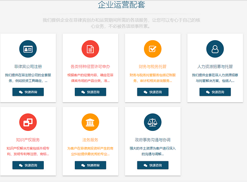Select the 法务服务 card title
Screen dimensions: 247x182
tap(90, 140)
